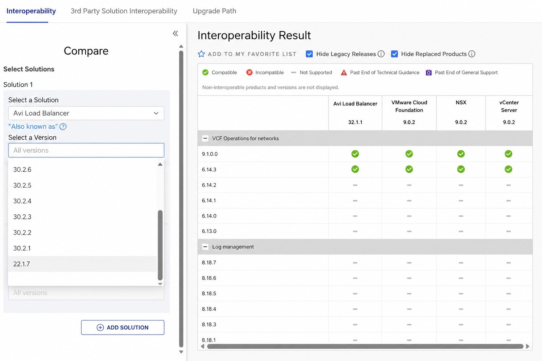Screen dimensions: 542x361
Task: Select version 30.2.4 from the list
Action: pos(82,201)
